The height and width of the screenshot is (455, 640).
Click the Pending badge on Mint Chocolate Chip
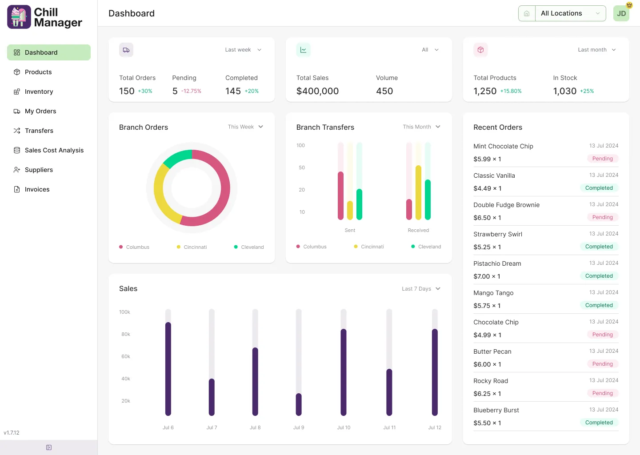click(x=603, y=159)
